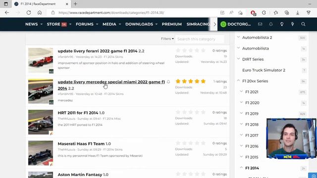Click the HRT 2011 car thumbnail
Screen dimensions: 317x178
click(x=41, y=122)
